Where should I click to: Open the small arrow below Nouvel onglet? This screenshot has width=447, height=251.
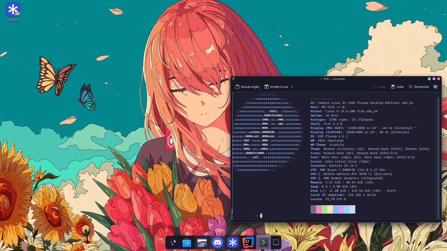tap(260, 89)
